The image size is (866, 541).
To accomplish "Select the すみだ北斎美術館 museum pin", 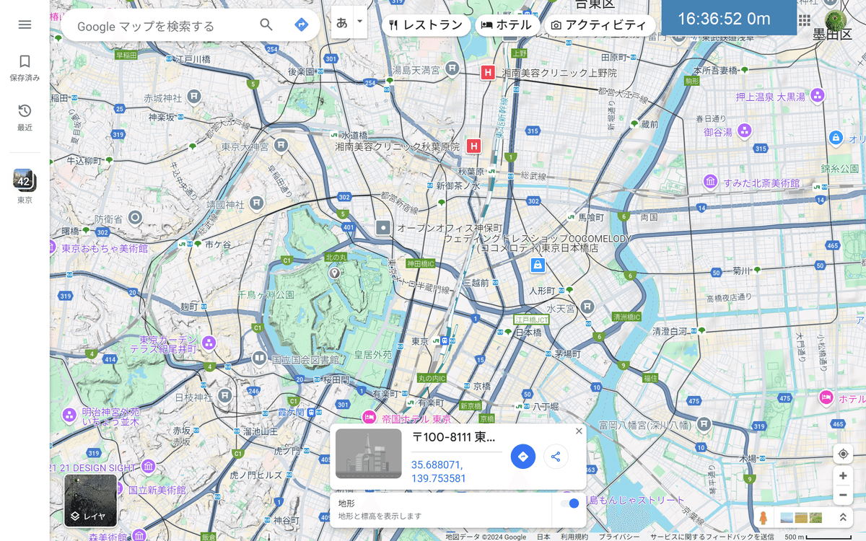I will pyautogui.click(x=711, y=180).
